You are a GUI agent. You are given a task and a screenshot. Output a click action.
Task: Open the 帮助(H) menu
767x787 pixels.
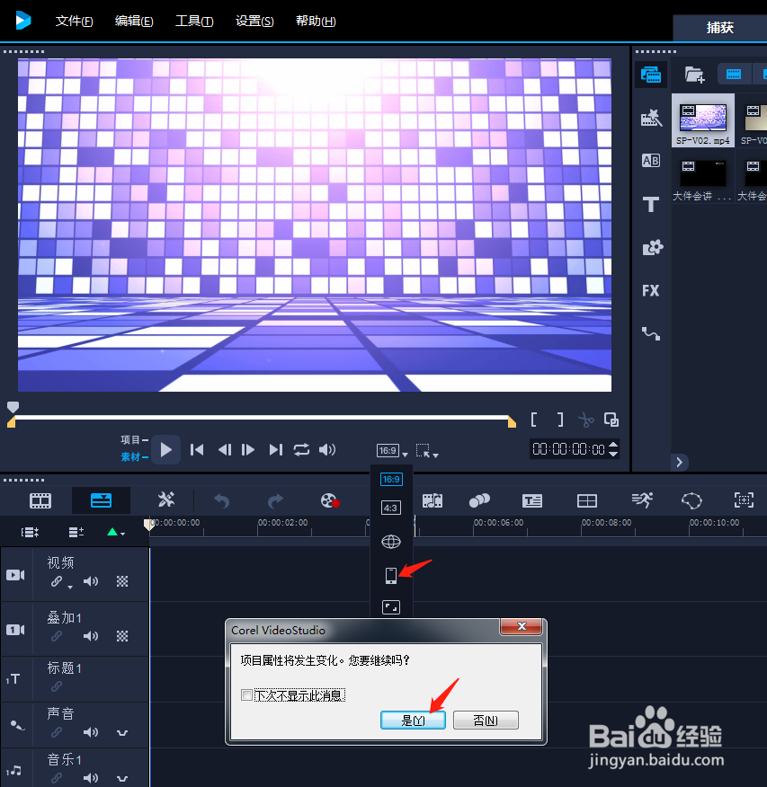(316, 21)
